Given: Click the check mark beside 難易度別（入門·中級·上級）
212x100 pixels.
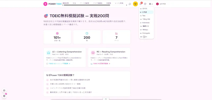Looking at the screenshot, I should (47, 92).
